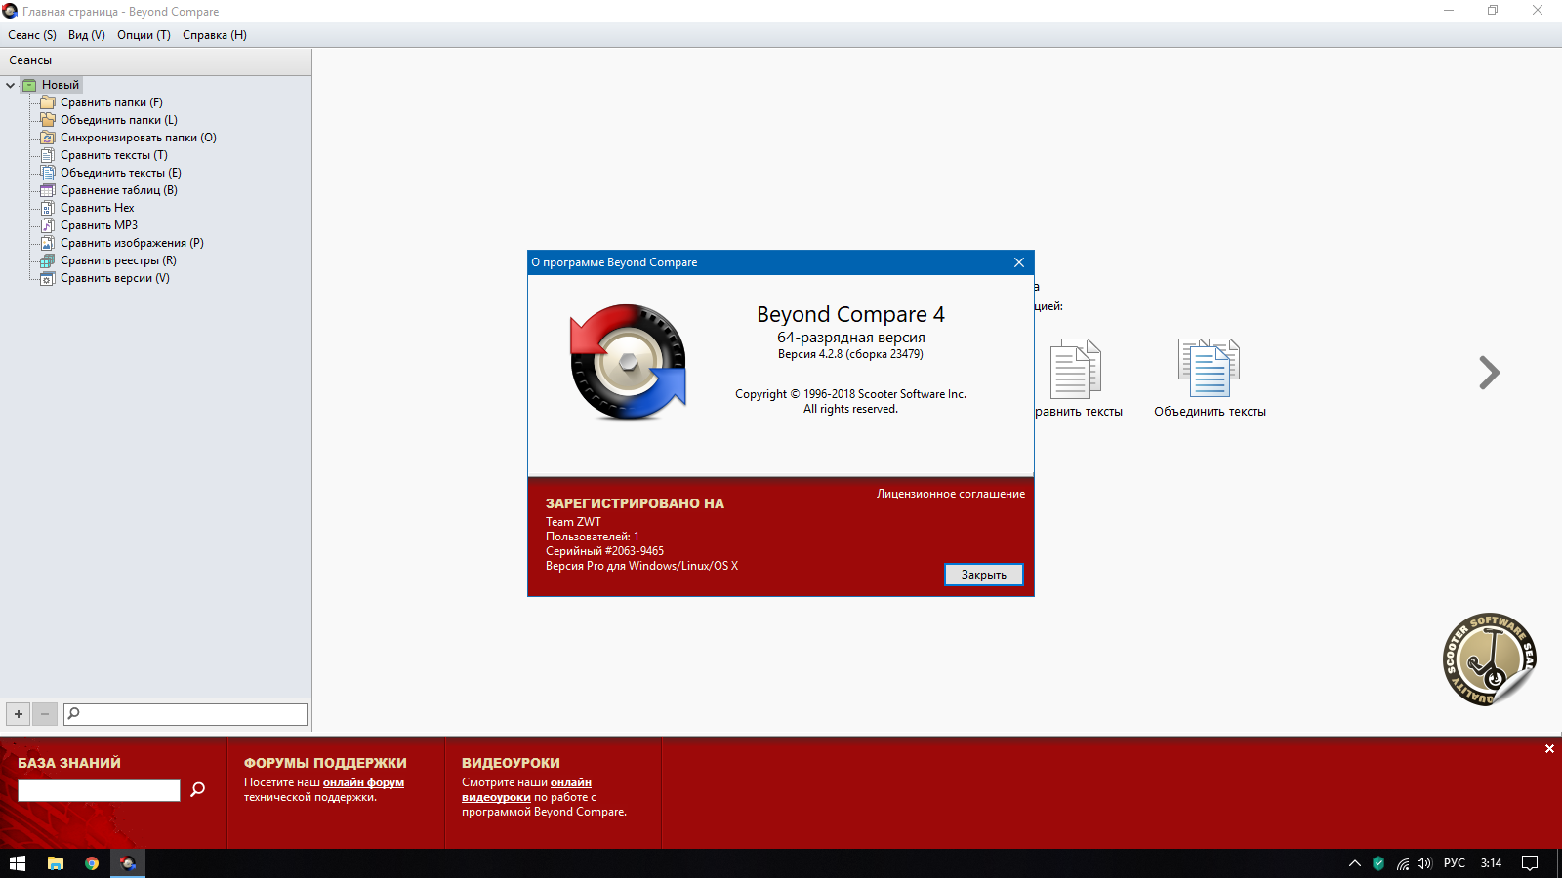Select Сравнение таблиц (B) in sessions tree
Image resolution: width=1562 pixels, height=878 pixels.
[118, 190]
